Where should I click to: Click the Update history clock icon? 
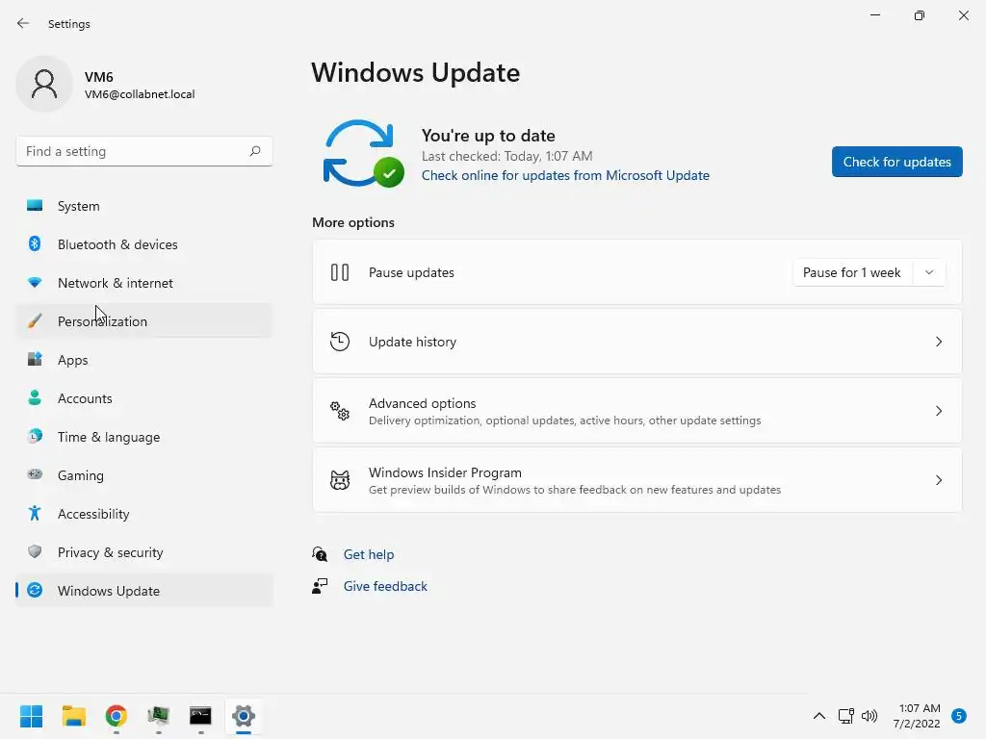coord(340,342)
